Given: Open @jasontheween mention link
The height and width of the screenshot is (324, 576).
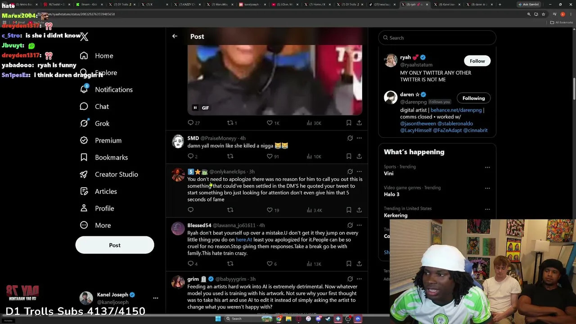Looking at the screenshot, I should pyautogui.click(x=418, y=123).
